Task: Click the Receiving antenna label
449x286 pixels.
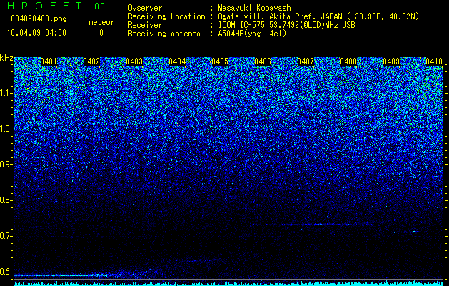Action: [x=164, y=34]
